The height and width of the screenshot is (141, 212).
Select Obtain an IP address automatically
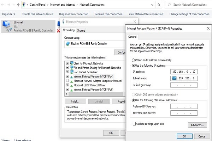133,60
